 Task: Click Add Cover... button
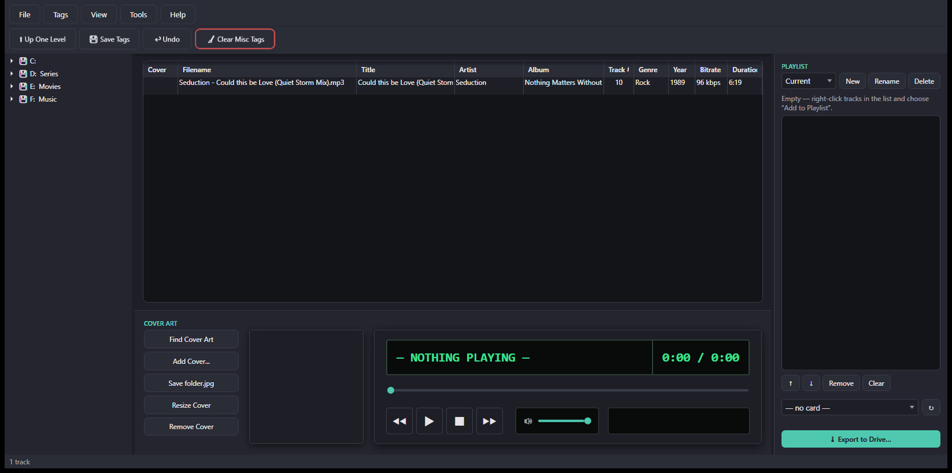pos(191,362)
